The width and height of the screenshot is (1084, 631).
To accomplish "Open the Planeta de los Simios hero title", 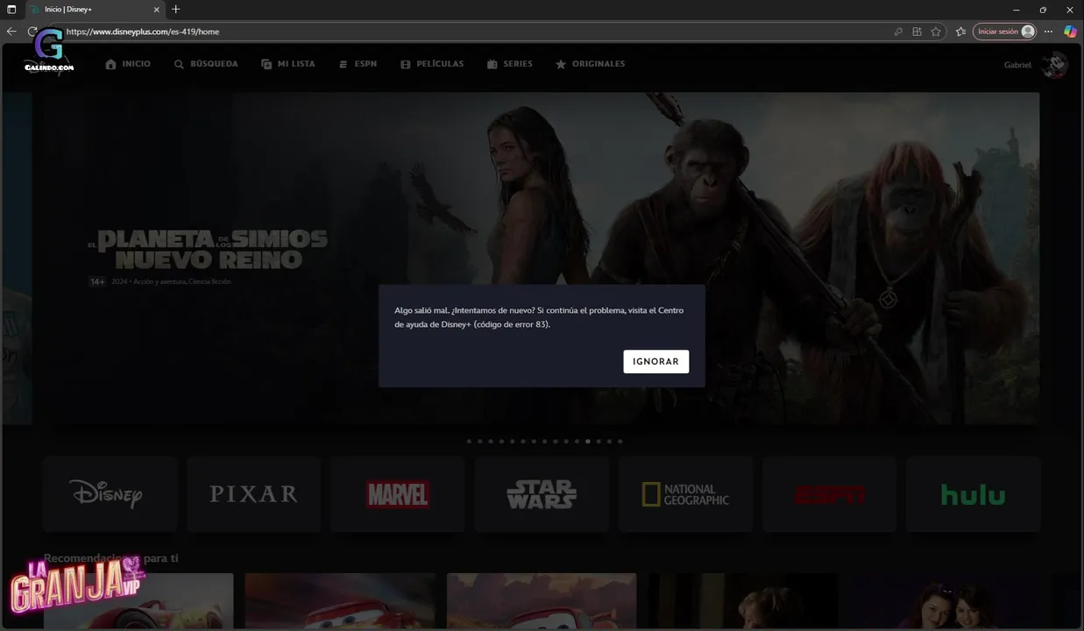I will tap(208, 250).
